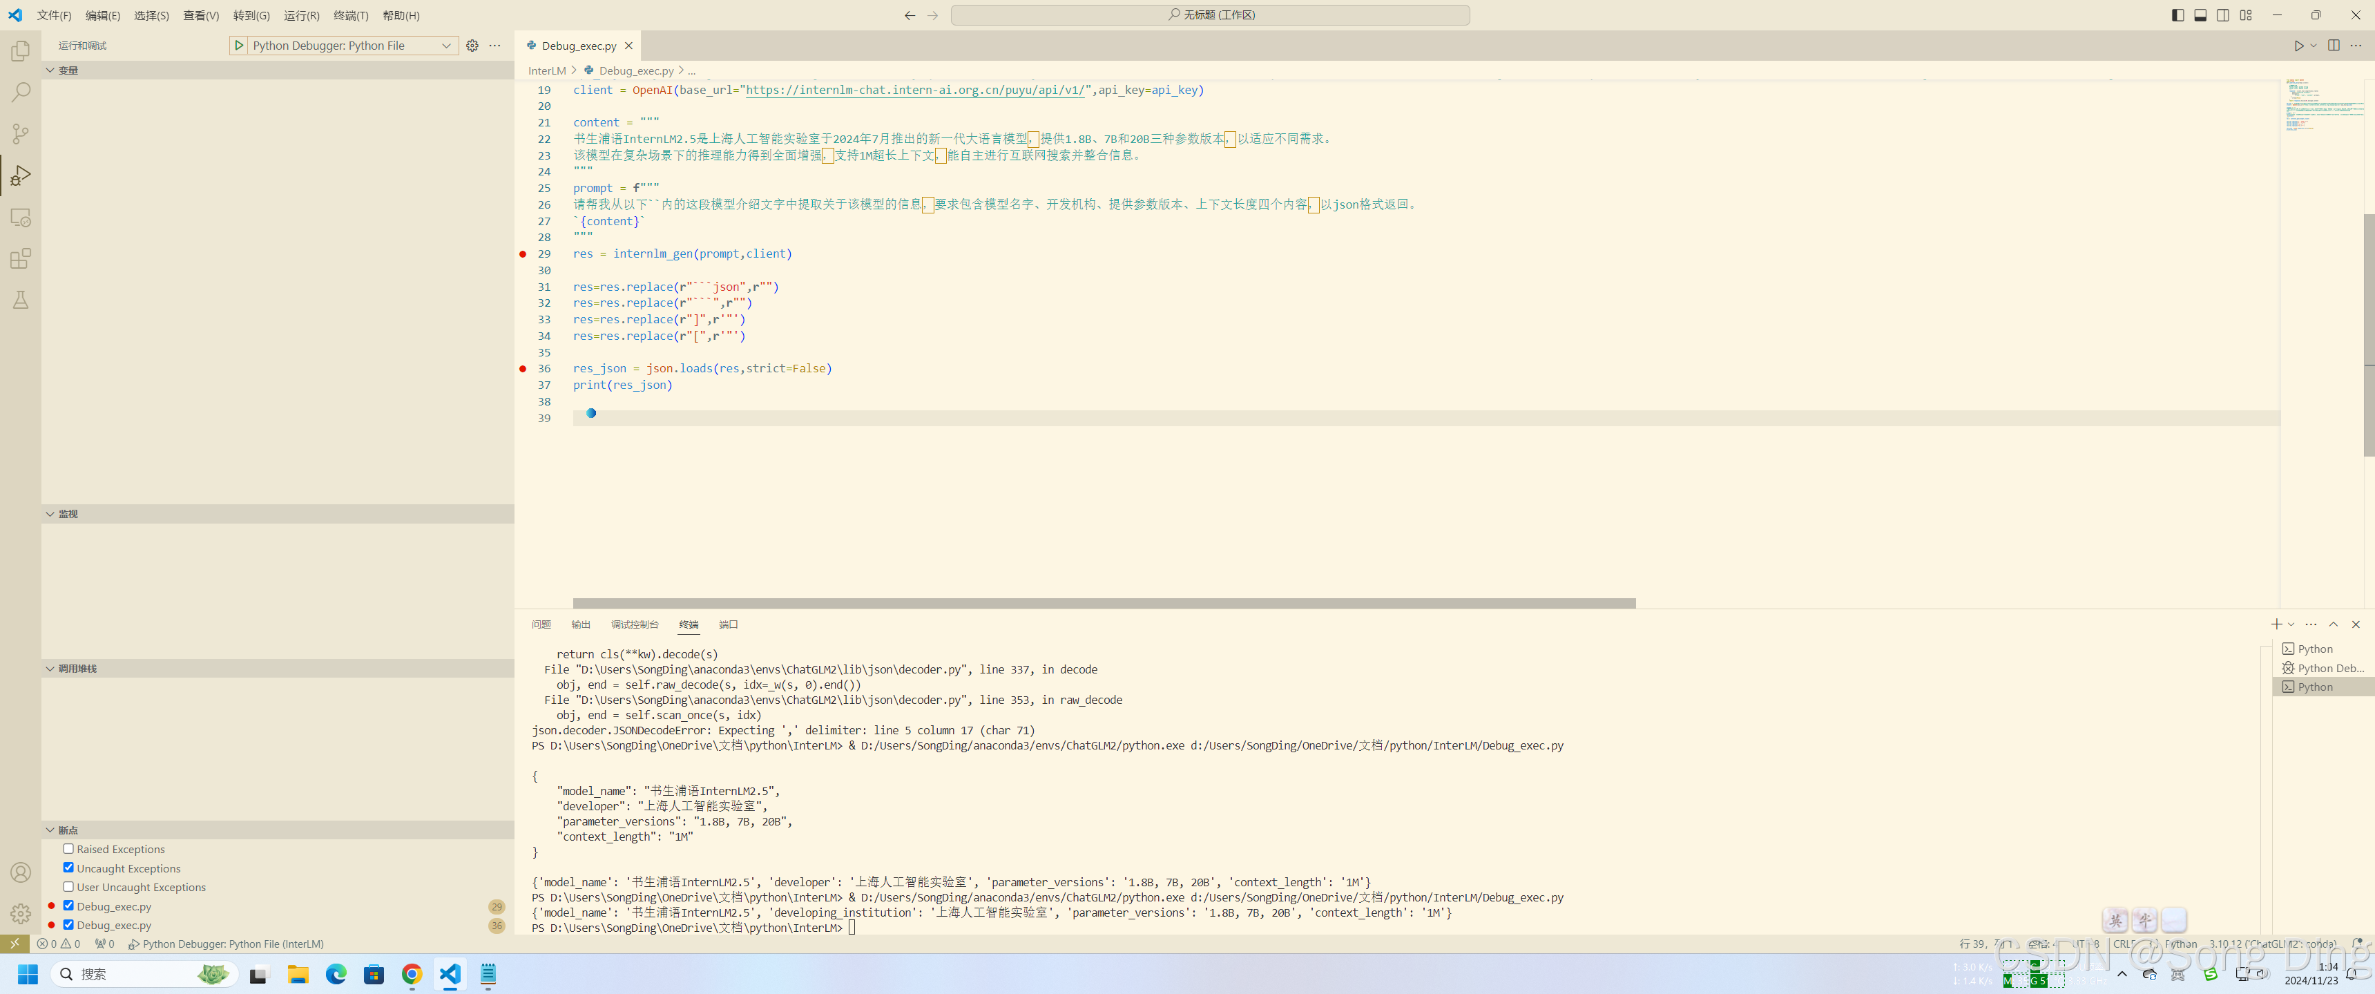Viewport: 2375px width, 994px height.
Task: Open the 运行(R) menu
Action: pos(300,16)
